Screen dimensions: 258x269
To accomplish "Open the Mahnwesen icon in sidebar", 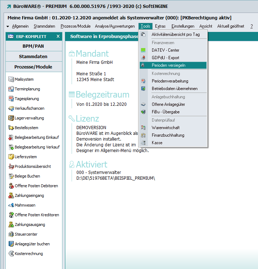I will coord(11,205).
